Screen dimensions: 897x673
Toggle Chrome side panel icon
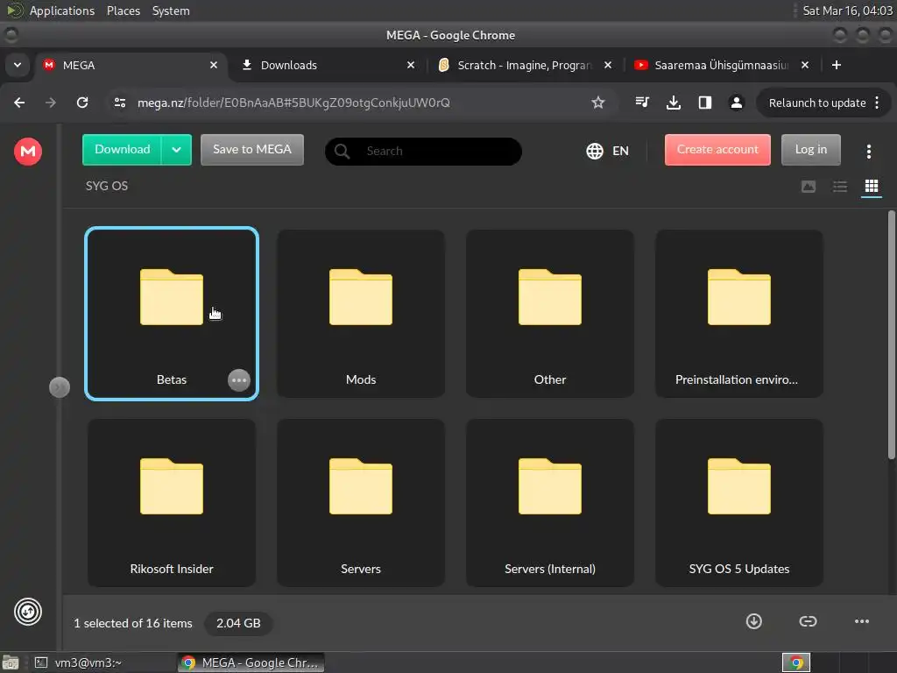[705, 103]
